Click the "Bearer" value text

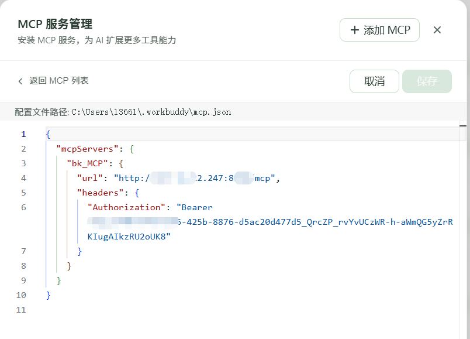[x=195, y=207]
